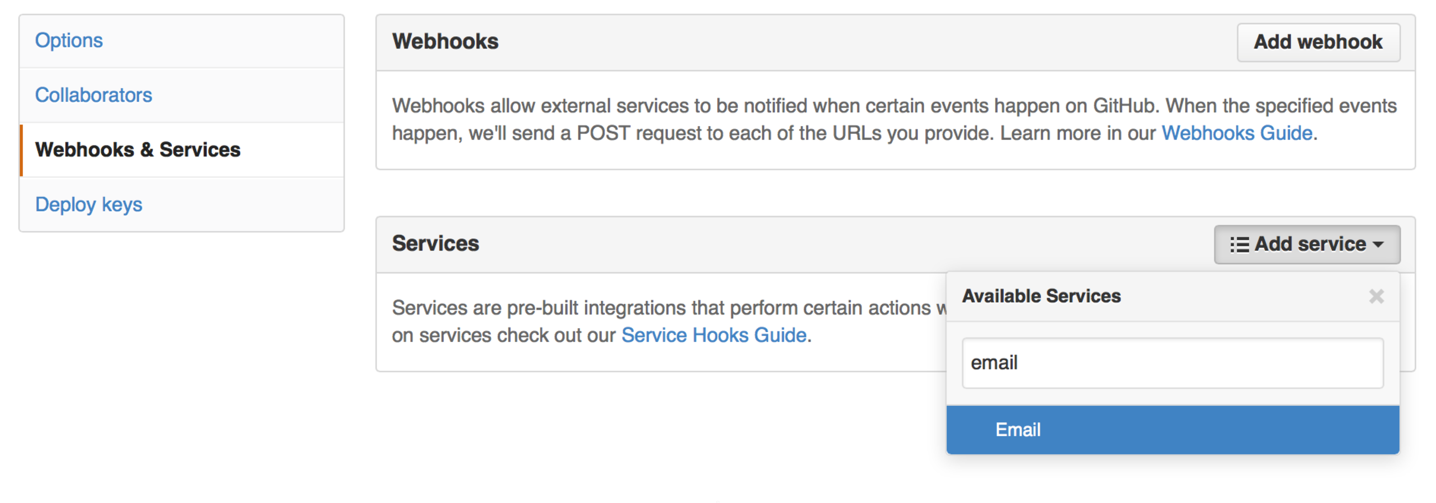Click the Add webhook button
Screen dimensions: 1436x503
(1318, 42)
